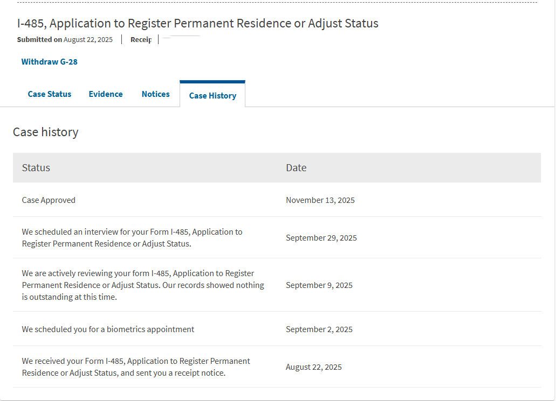
Task: Select the Case Approved status entry
Action: click(49, 200)
